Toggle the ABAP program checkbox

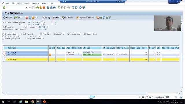click(3, 39)
